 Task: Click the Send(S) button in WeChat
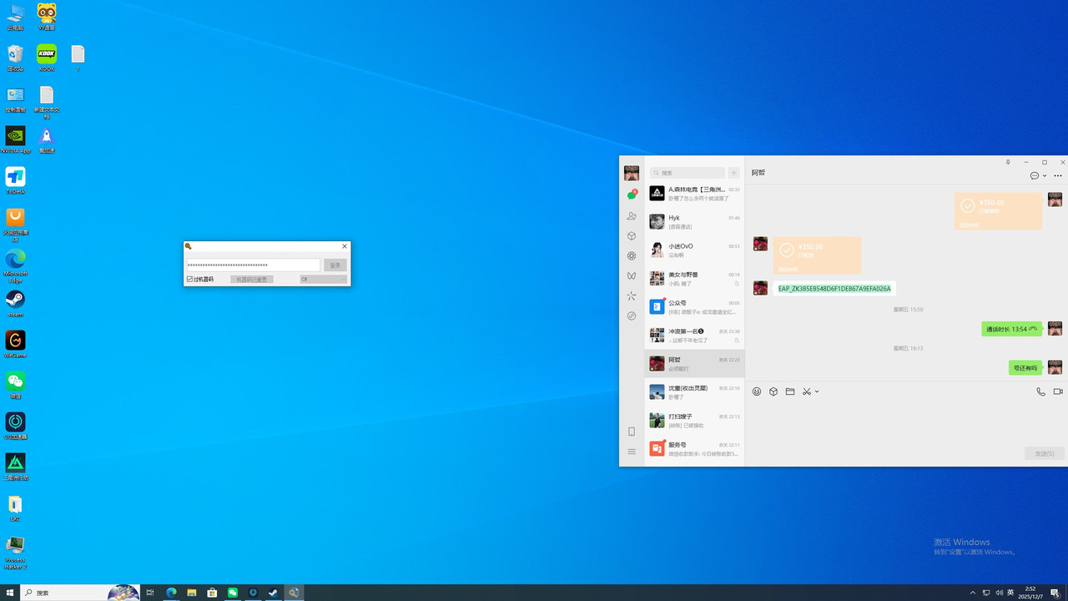point(1045,453)
